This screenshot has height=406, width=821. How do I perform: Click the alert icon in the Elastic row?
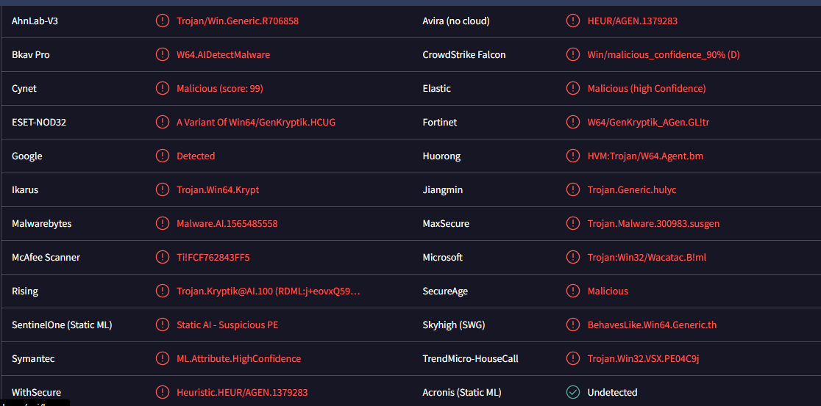pos(573,88)
